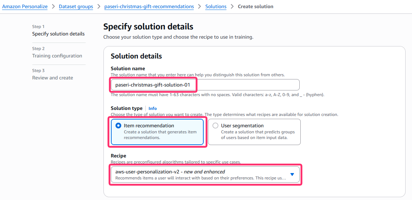Click the Create solution breadcrumb text
The width and height of the screenshot is (412, 200).
pos(256,7)
